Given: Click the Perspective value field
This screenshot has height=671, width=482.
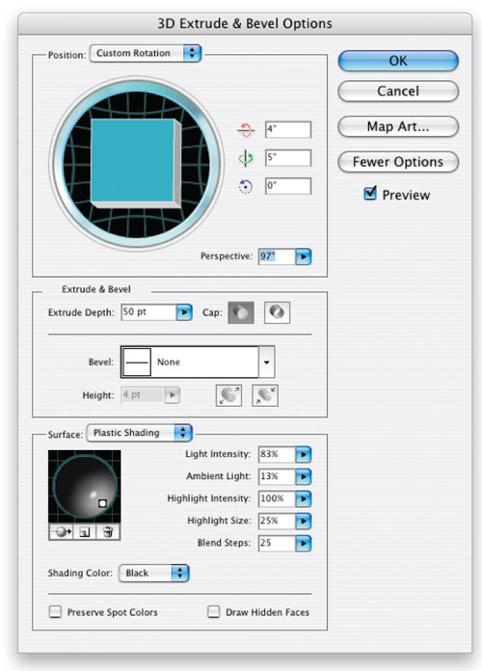Looking at the screenshot, I should coord(277,256).
